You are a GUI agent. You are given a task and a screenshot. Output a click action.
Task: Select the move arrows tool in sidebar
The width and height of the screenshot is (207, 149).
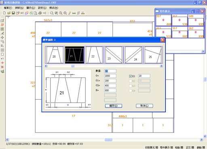(2, 38)
